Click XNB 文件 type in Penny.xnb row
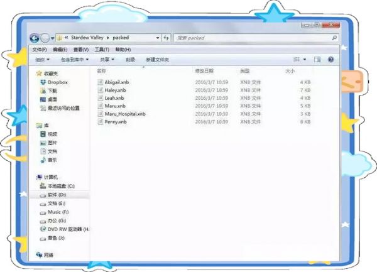Image resolution: width=377 pixels, height=272 pixels. 251,122
